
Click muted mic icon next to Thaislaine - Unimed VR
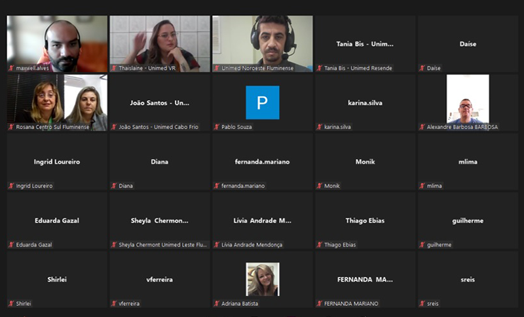coord(114,68)
